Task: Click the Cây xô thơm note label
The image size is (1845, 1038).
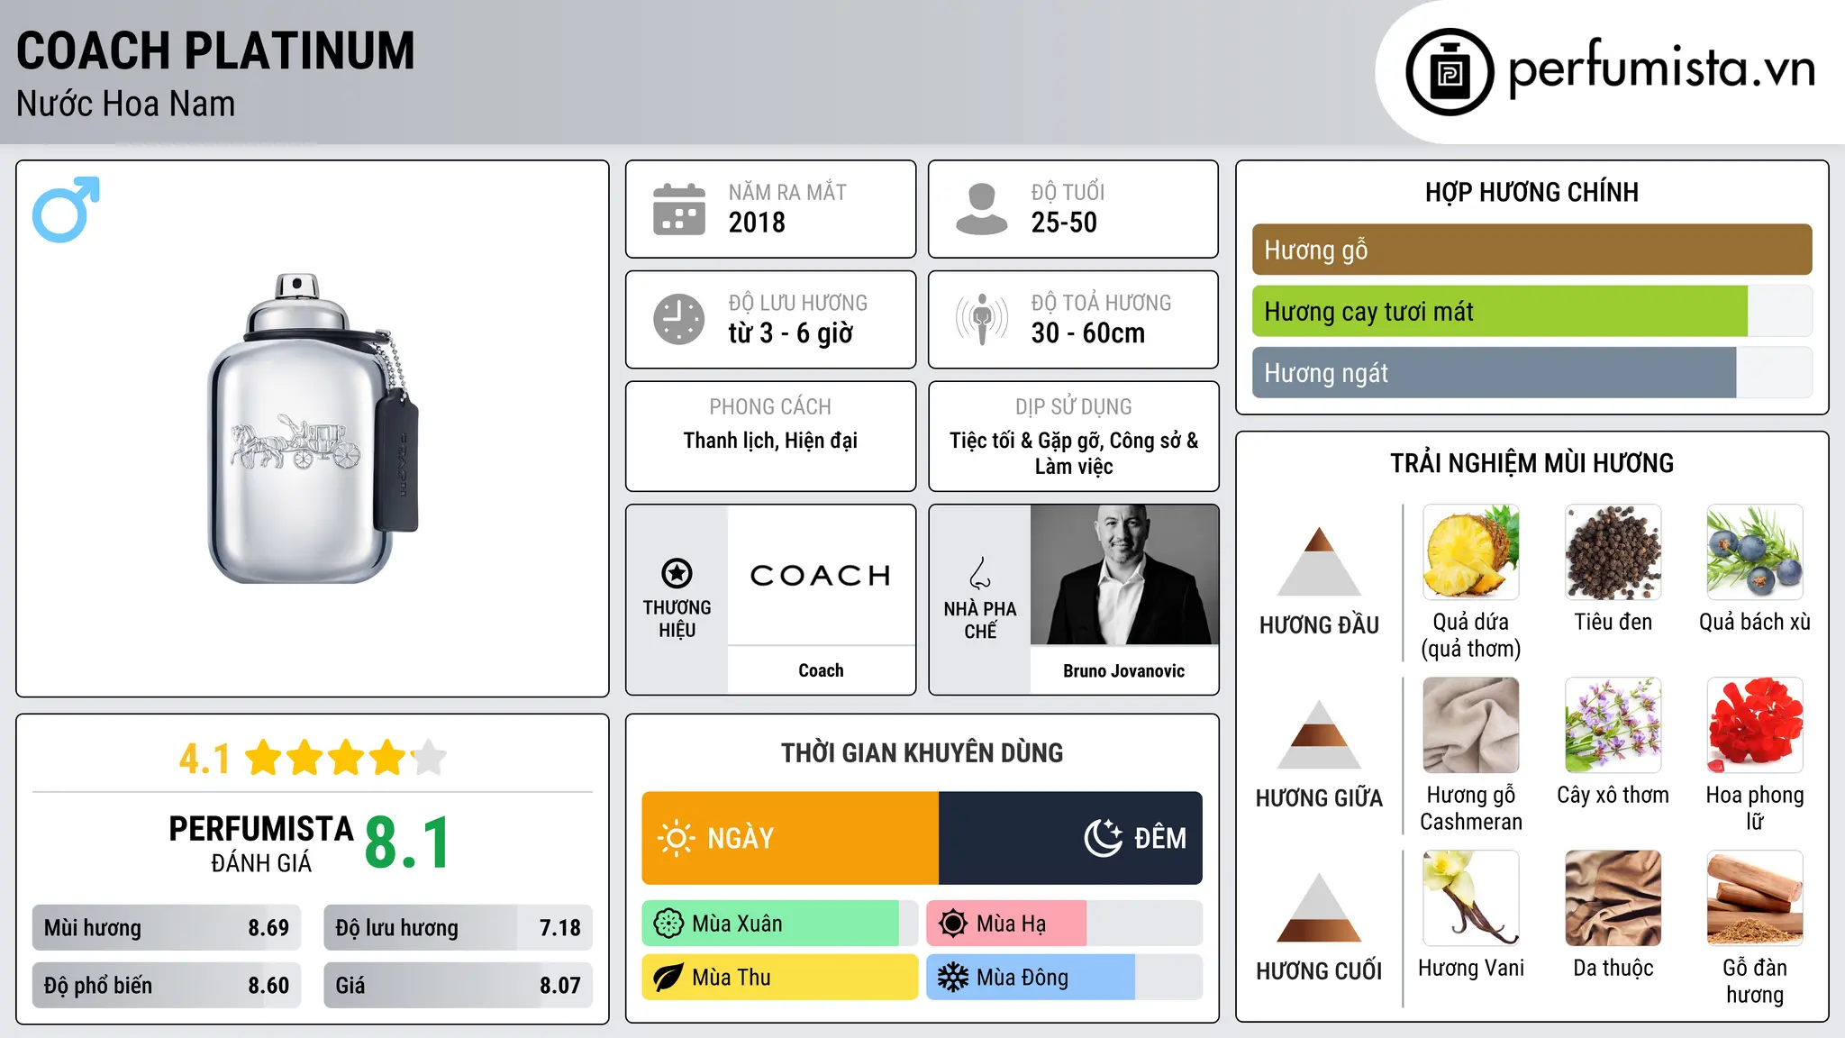Action: click(x=1613, y=795)
